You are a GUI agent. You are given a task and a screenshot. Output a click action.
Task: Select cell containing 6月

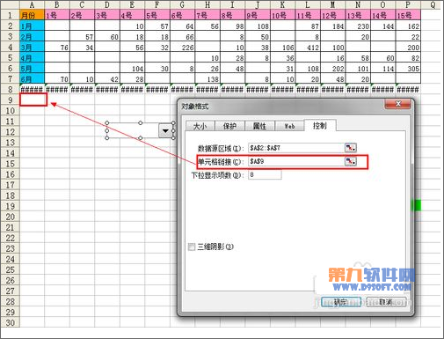point(32,79)
